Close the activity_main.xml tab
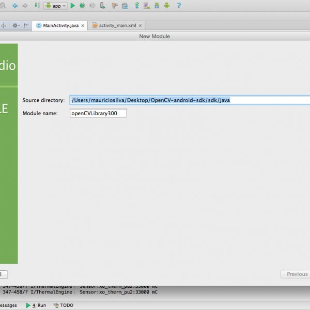This screenshot has width=310, height=310. click(140, 26)
